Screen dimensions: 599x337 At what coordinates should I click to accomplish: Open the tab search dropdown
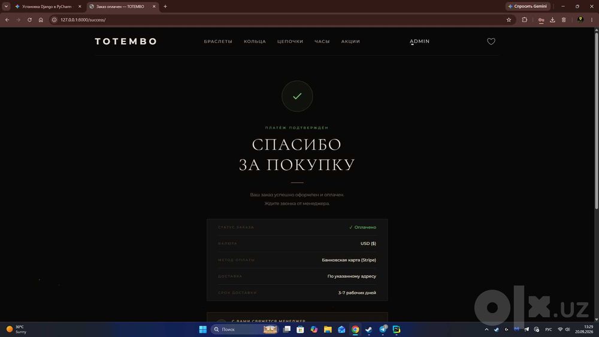pos(6,7)
